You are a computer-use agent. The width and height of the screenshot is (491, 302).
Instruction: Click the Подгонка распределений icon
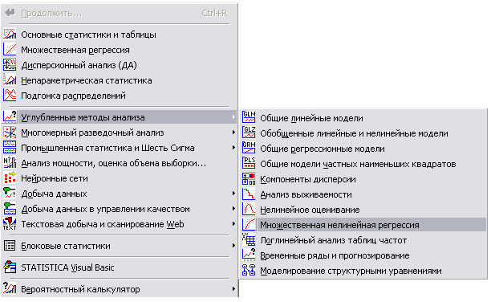[10, 96]
